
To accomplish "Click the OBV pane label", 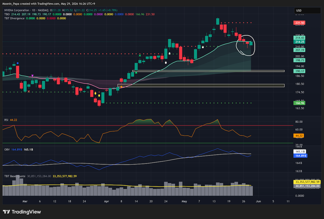I will coord(6,149).
